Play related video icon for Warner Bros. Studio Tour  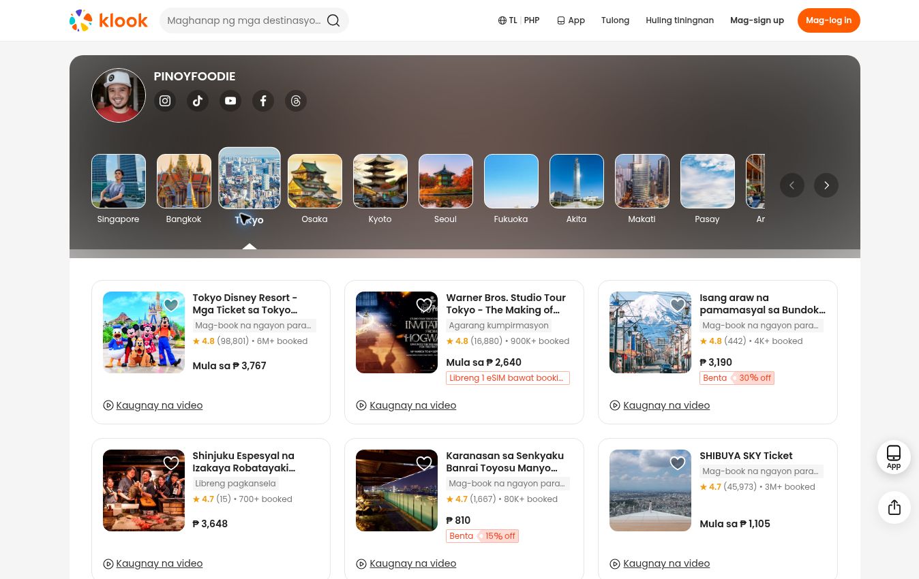click(361, 405)
